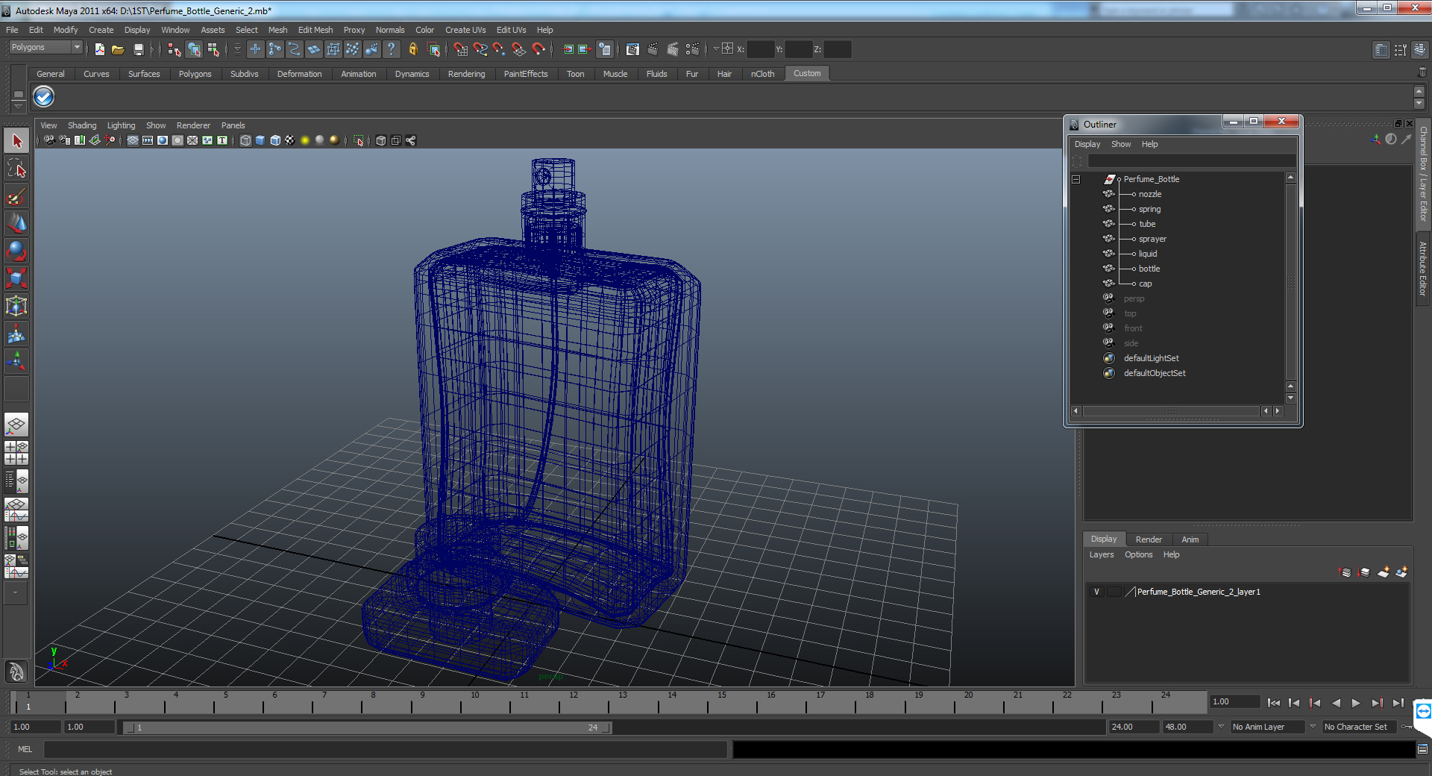Open the selection mask dropdown arrow
The width and height of the screenshot is (1432, 776).
[x=237, y=49]
